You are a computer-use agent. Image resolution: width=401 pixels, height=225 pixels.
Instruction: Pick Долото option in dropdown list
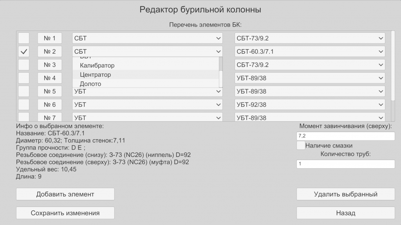click(x=90, y=84)
